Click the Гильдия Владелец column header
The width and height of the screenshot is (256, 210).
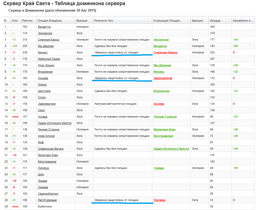50,21
